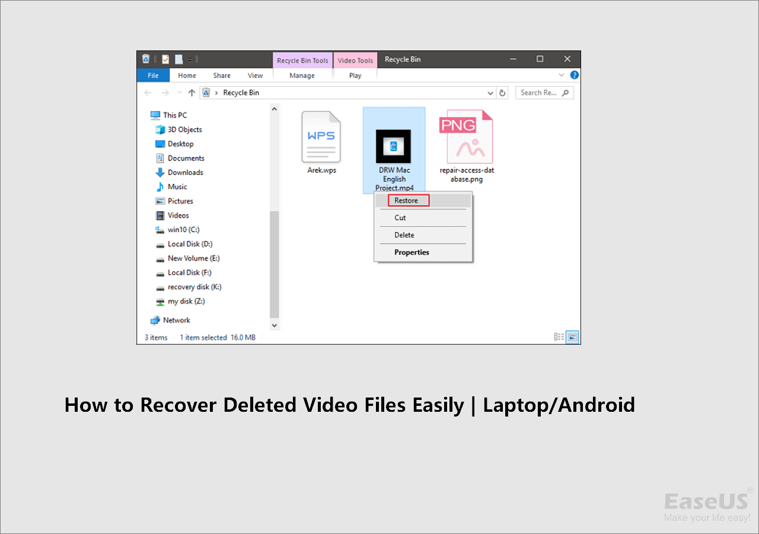Open the 3D Objects folder icon

(160, 129)
